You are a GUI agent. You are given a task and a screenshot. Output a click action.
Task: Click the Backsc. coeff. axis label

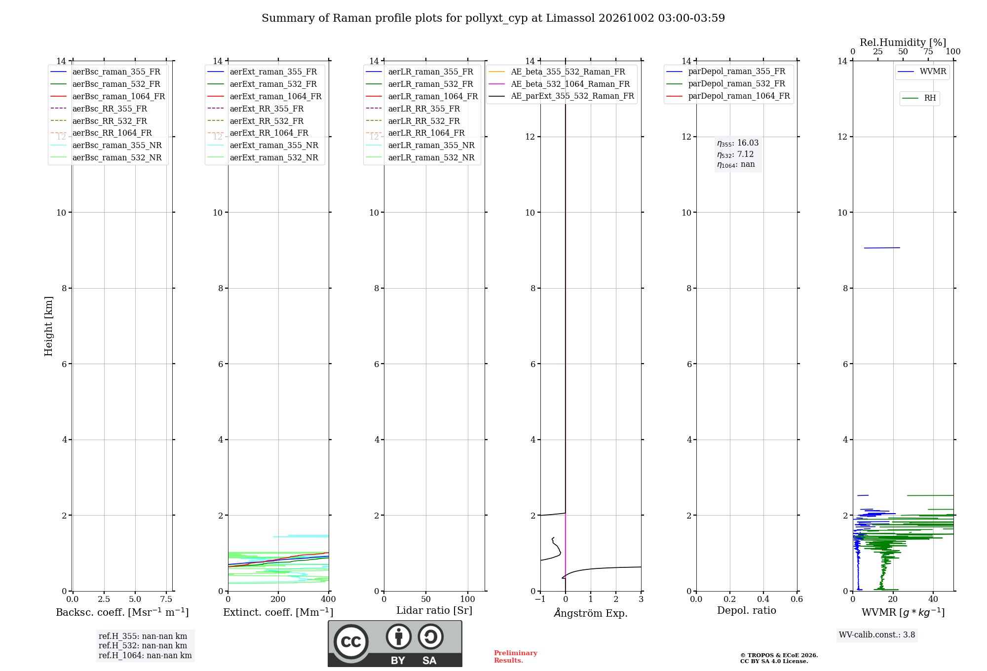click(x=122, y=612)
